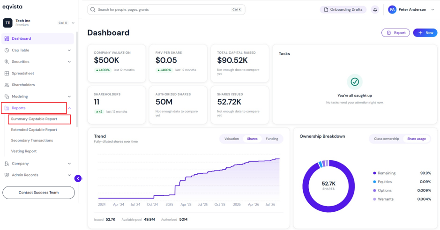Select Share usage tab
This screenshot has height=230, width=440.
[x=417, y=139]
